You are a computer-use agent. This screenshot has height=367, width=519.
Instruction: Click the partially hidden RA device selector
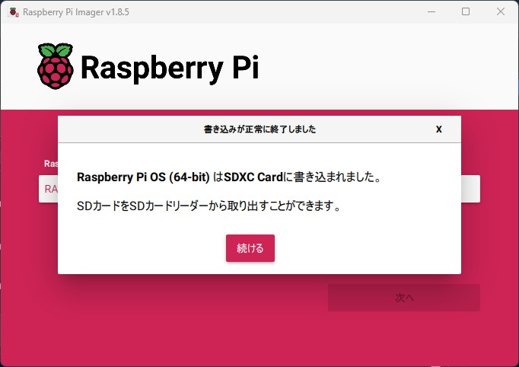48,189
